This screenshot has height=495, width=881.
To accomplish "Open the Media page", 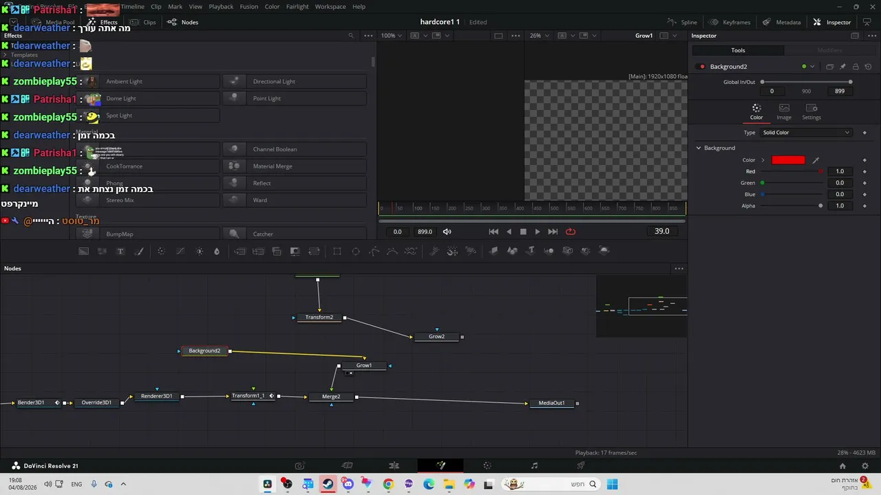I will [299, 465].
